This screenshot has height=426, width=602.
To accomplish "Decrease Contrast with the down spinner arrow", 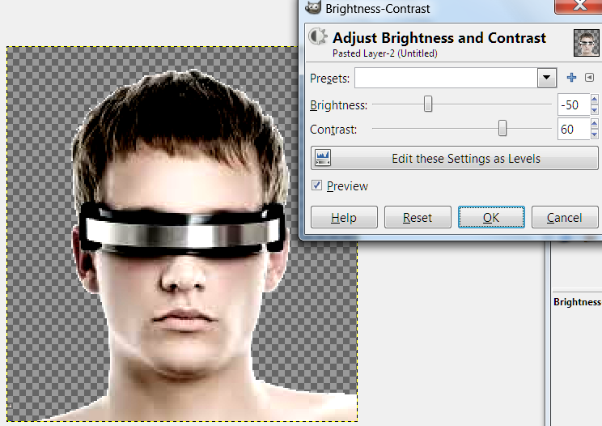I will [595, 134].
